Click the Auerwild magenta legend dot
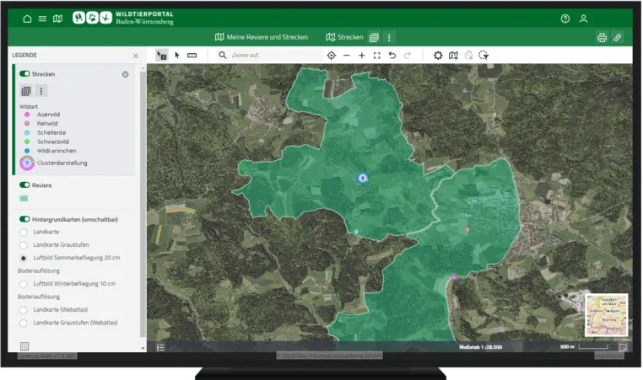 [x=27, y=115]
